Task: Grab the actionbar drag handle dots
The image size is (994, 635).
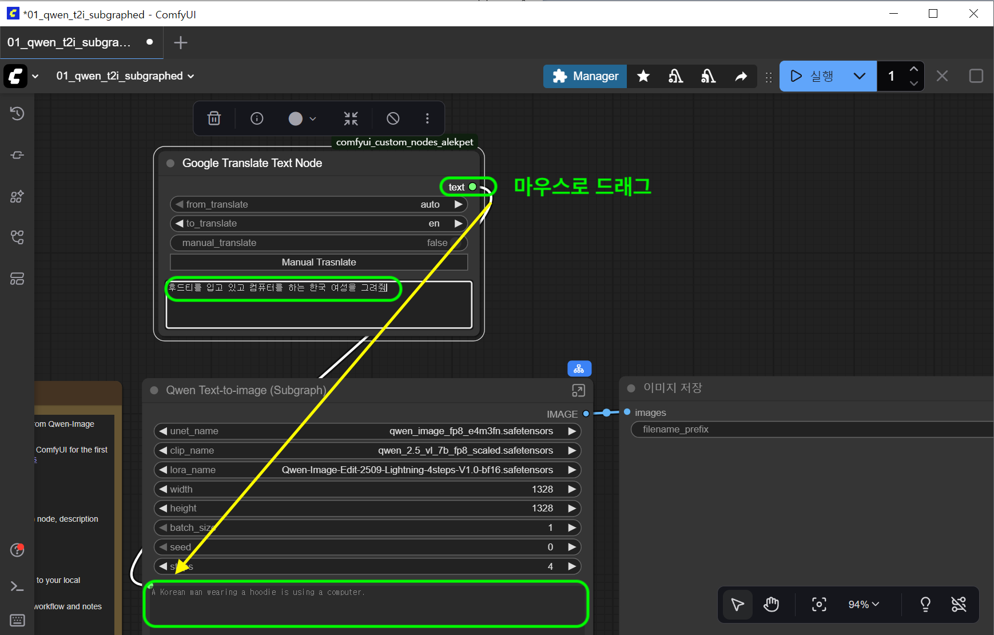Action: [x=769, y=77]
